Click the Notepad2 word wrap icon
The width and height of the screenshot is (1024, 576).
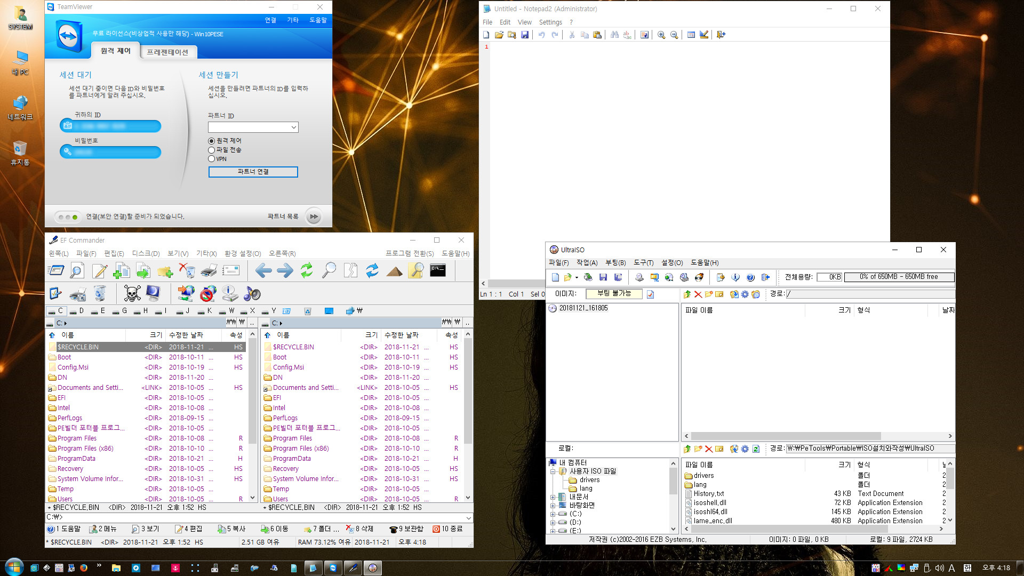(x=644, y=35)
